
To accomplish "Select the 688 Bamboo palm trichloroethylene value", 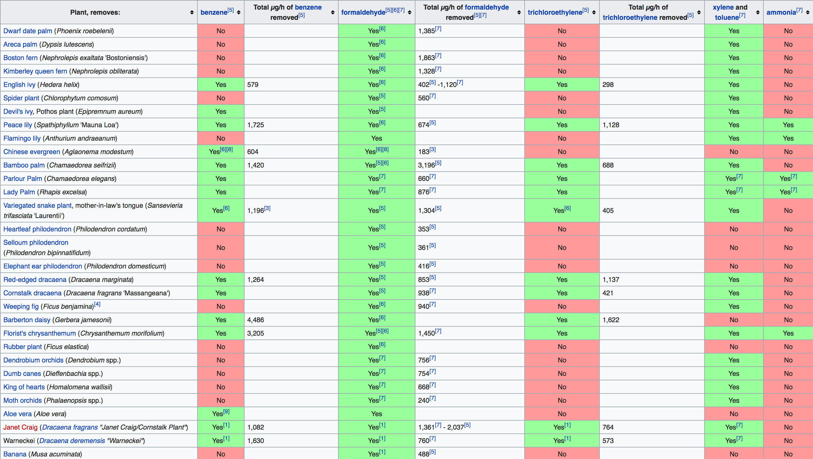I will tap(608, 165).
